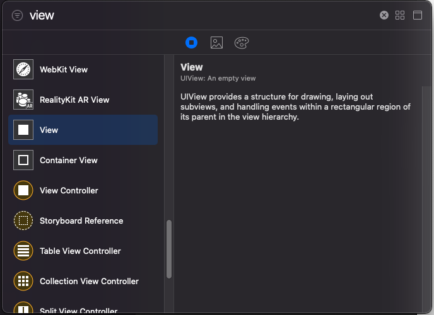Image resolution: width=434 pixels, height=315 pixels.
Task: Click the WebKit View compass icon
Action: pyautogui.click(x=23, y=69)
